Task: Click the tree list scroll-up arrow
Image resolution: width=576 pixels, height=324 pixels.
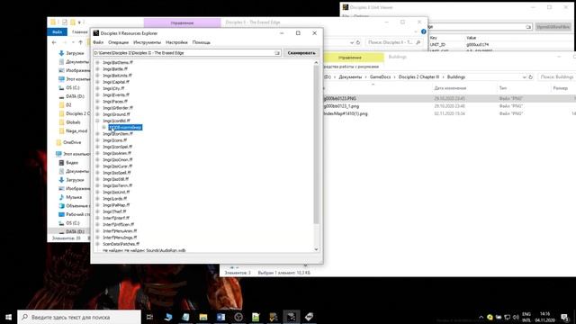Action: pos(316,63)
